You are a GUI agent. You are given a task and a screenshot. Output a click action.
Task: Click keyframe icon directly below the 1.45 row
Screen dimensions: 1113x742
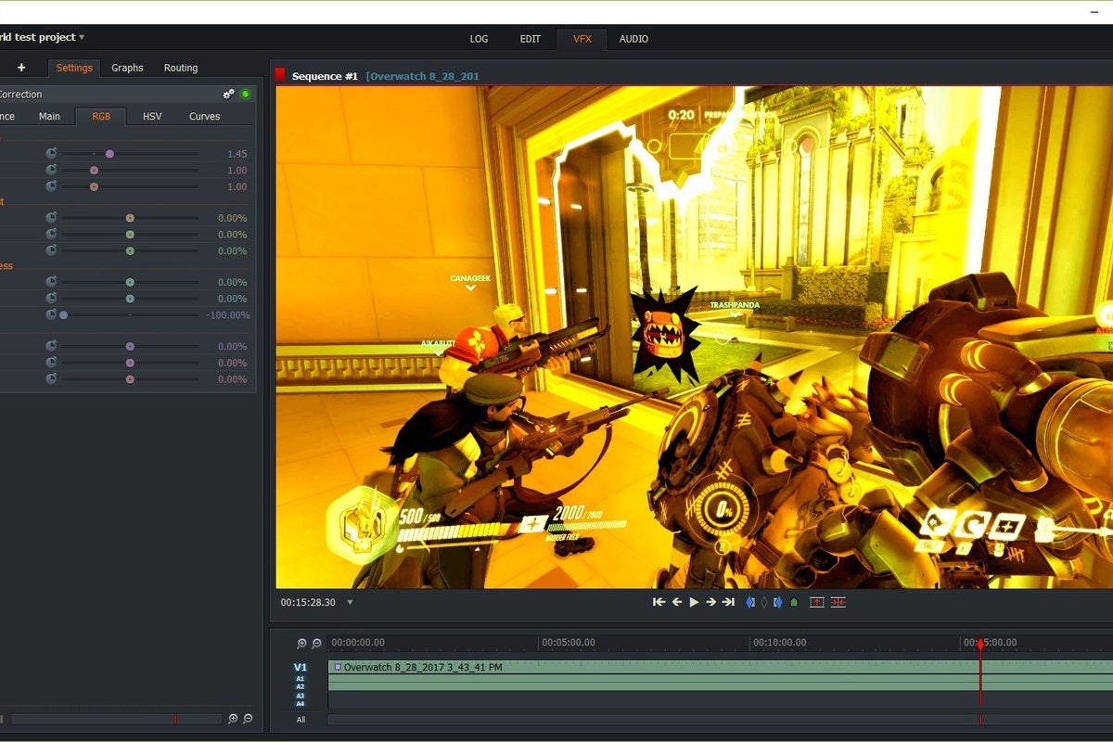(x=51, y=170)
